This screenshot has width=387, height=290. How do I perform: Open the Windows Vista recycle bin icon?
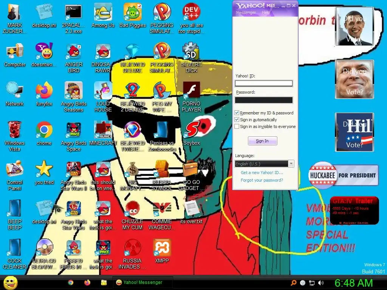click(x=15, y=136)
